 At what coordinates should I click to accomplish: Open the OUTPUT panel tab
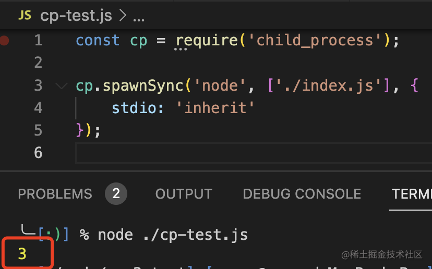point(184,194)
